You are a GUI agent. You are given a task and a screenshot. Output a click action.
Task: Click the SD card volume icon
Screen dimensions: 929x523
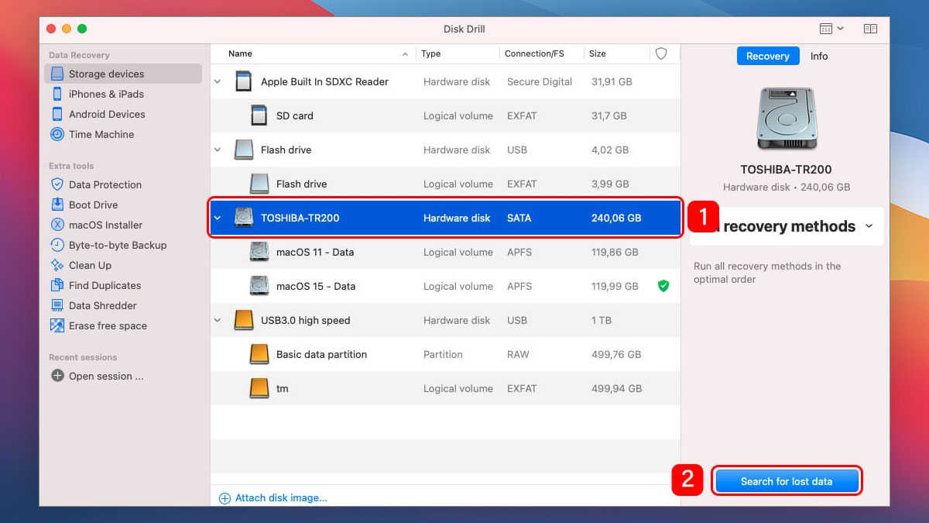(x=259, y=115)
